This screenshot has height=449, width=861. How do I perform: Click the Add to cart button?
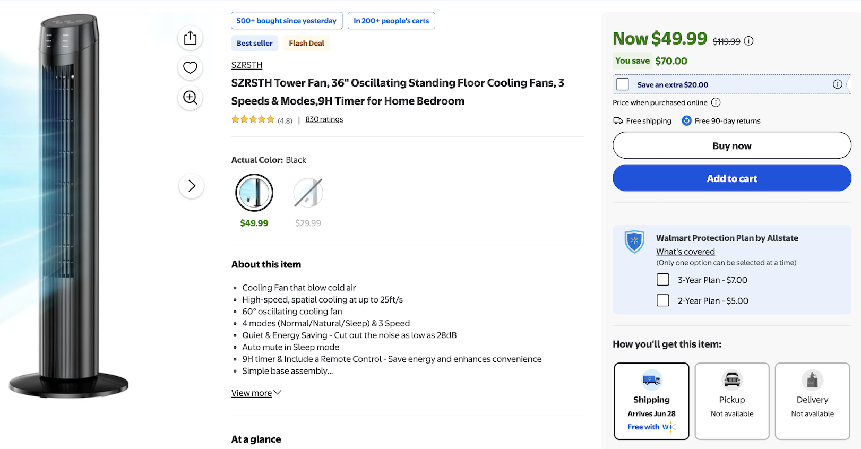click(731, 178)
